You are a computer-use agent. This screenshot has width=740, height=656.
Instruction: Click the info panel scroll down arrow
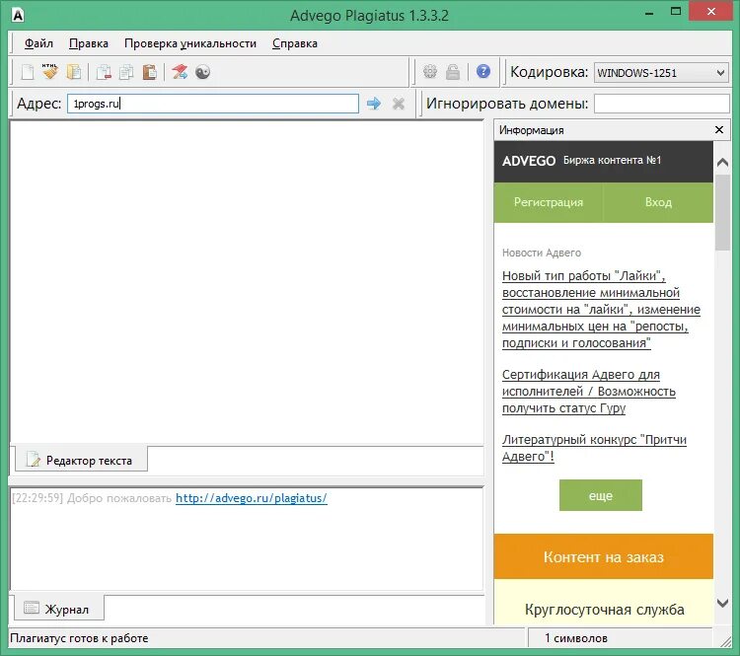(x=722, y=603)
